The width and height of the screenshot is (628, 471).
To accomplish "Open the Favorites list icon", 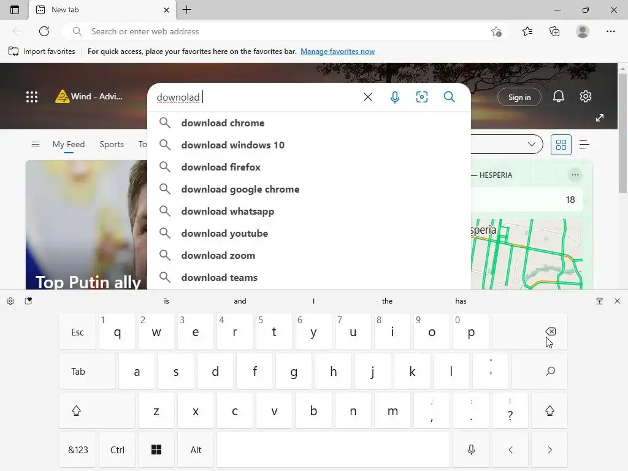I will pos(527,31).
